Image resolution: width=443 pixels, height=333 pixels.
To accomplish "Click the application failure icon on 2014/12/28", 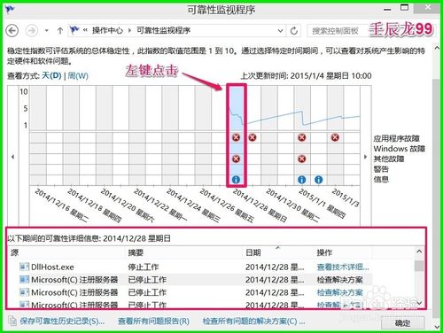I will 236,137.
